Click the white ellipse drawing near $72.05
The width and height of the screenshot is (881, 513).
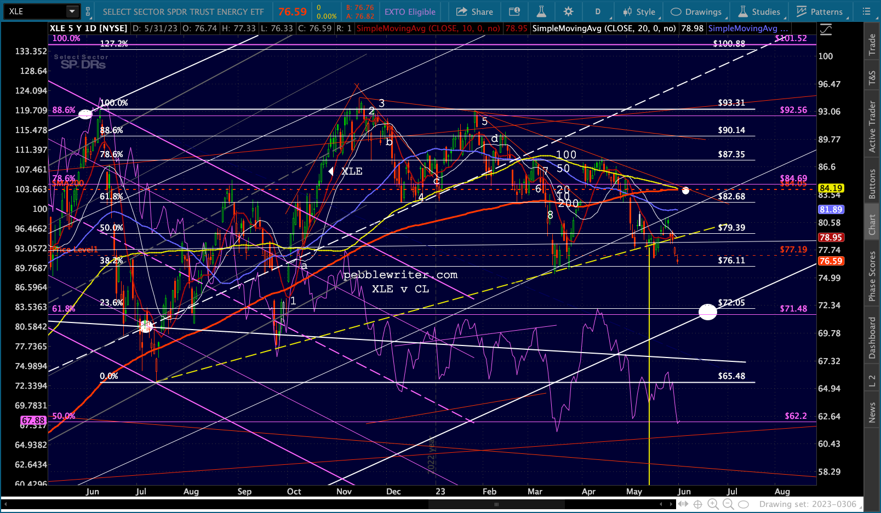pos(708,312)
